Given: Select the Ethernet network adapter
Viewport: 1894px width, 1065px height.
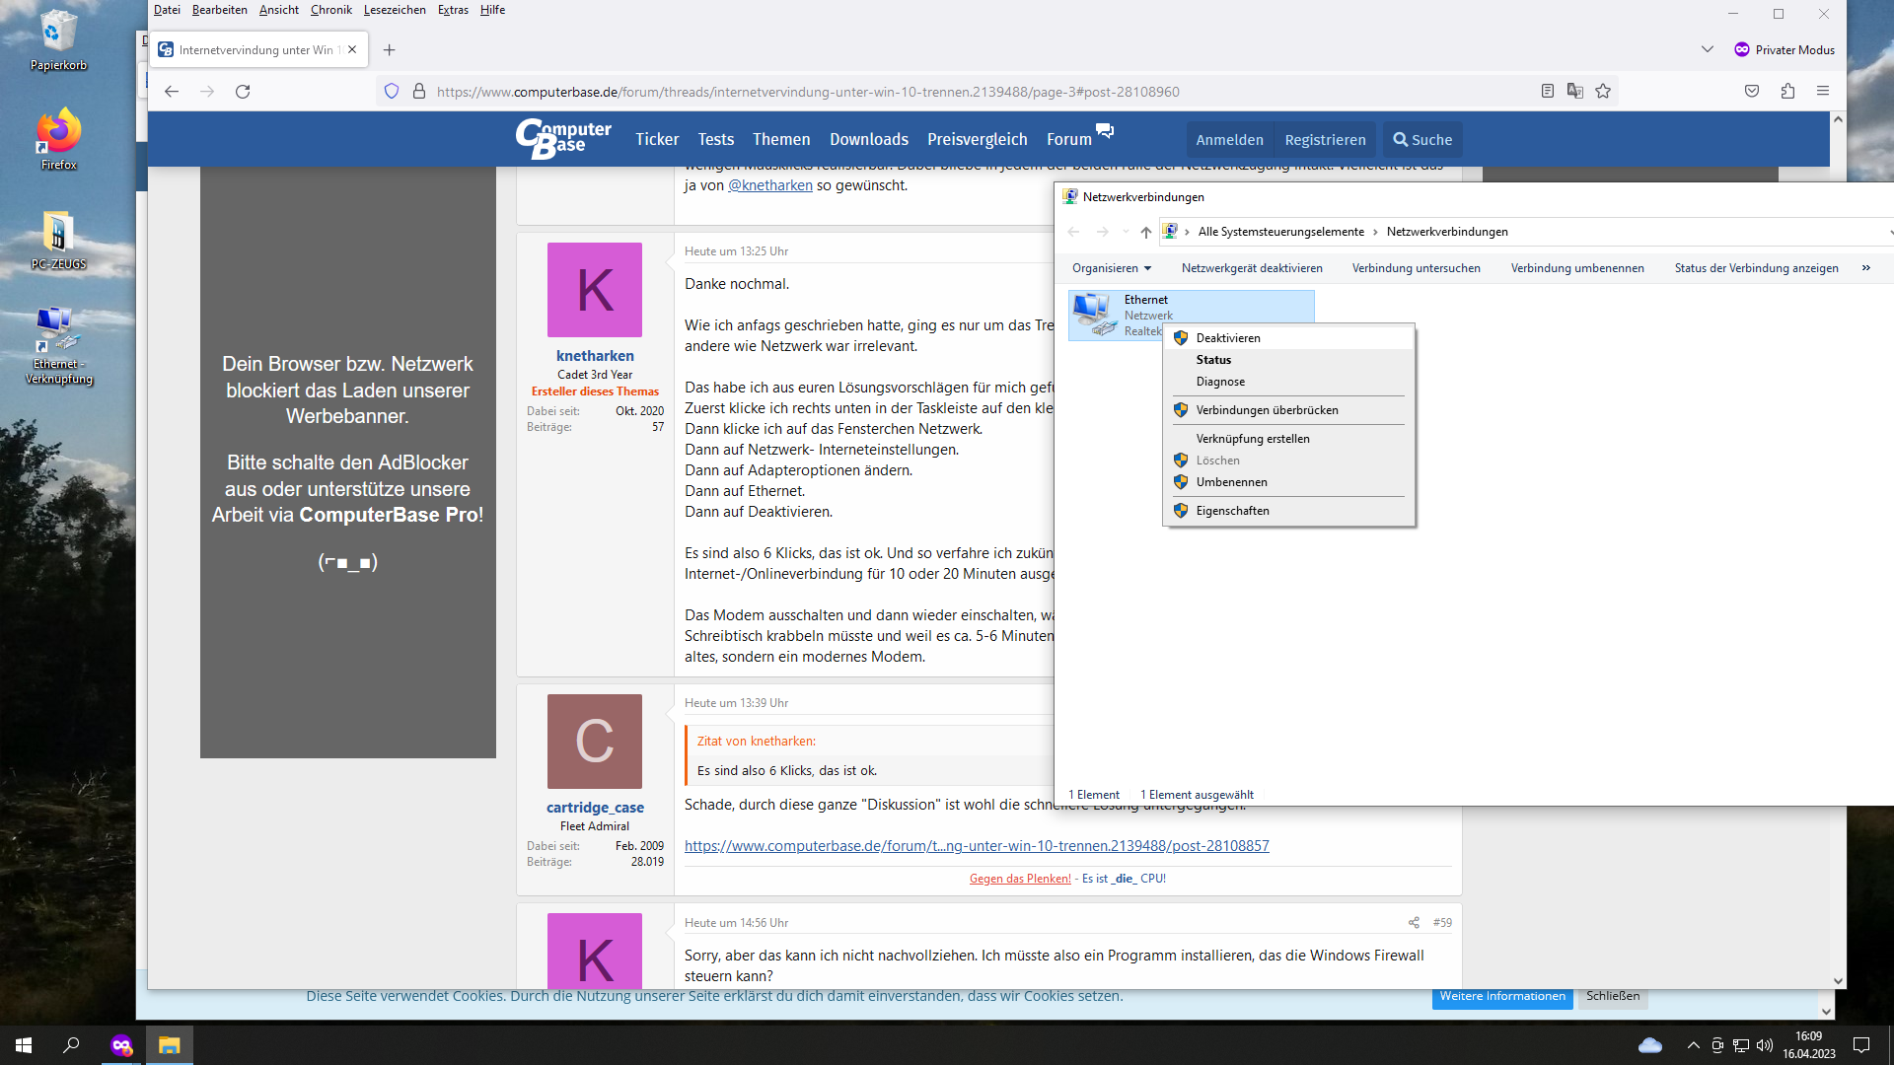Looking at the screenshot, I should [1192, 316].
